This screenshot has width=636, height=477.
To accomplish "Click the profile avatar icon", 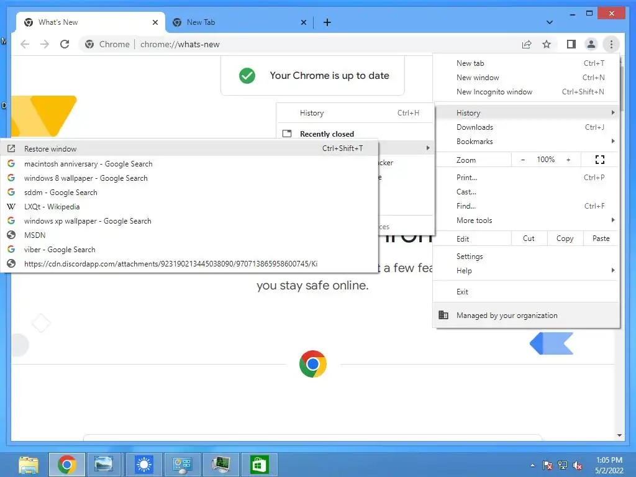I will [591, 44].
